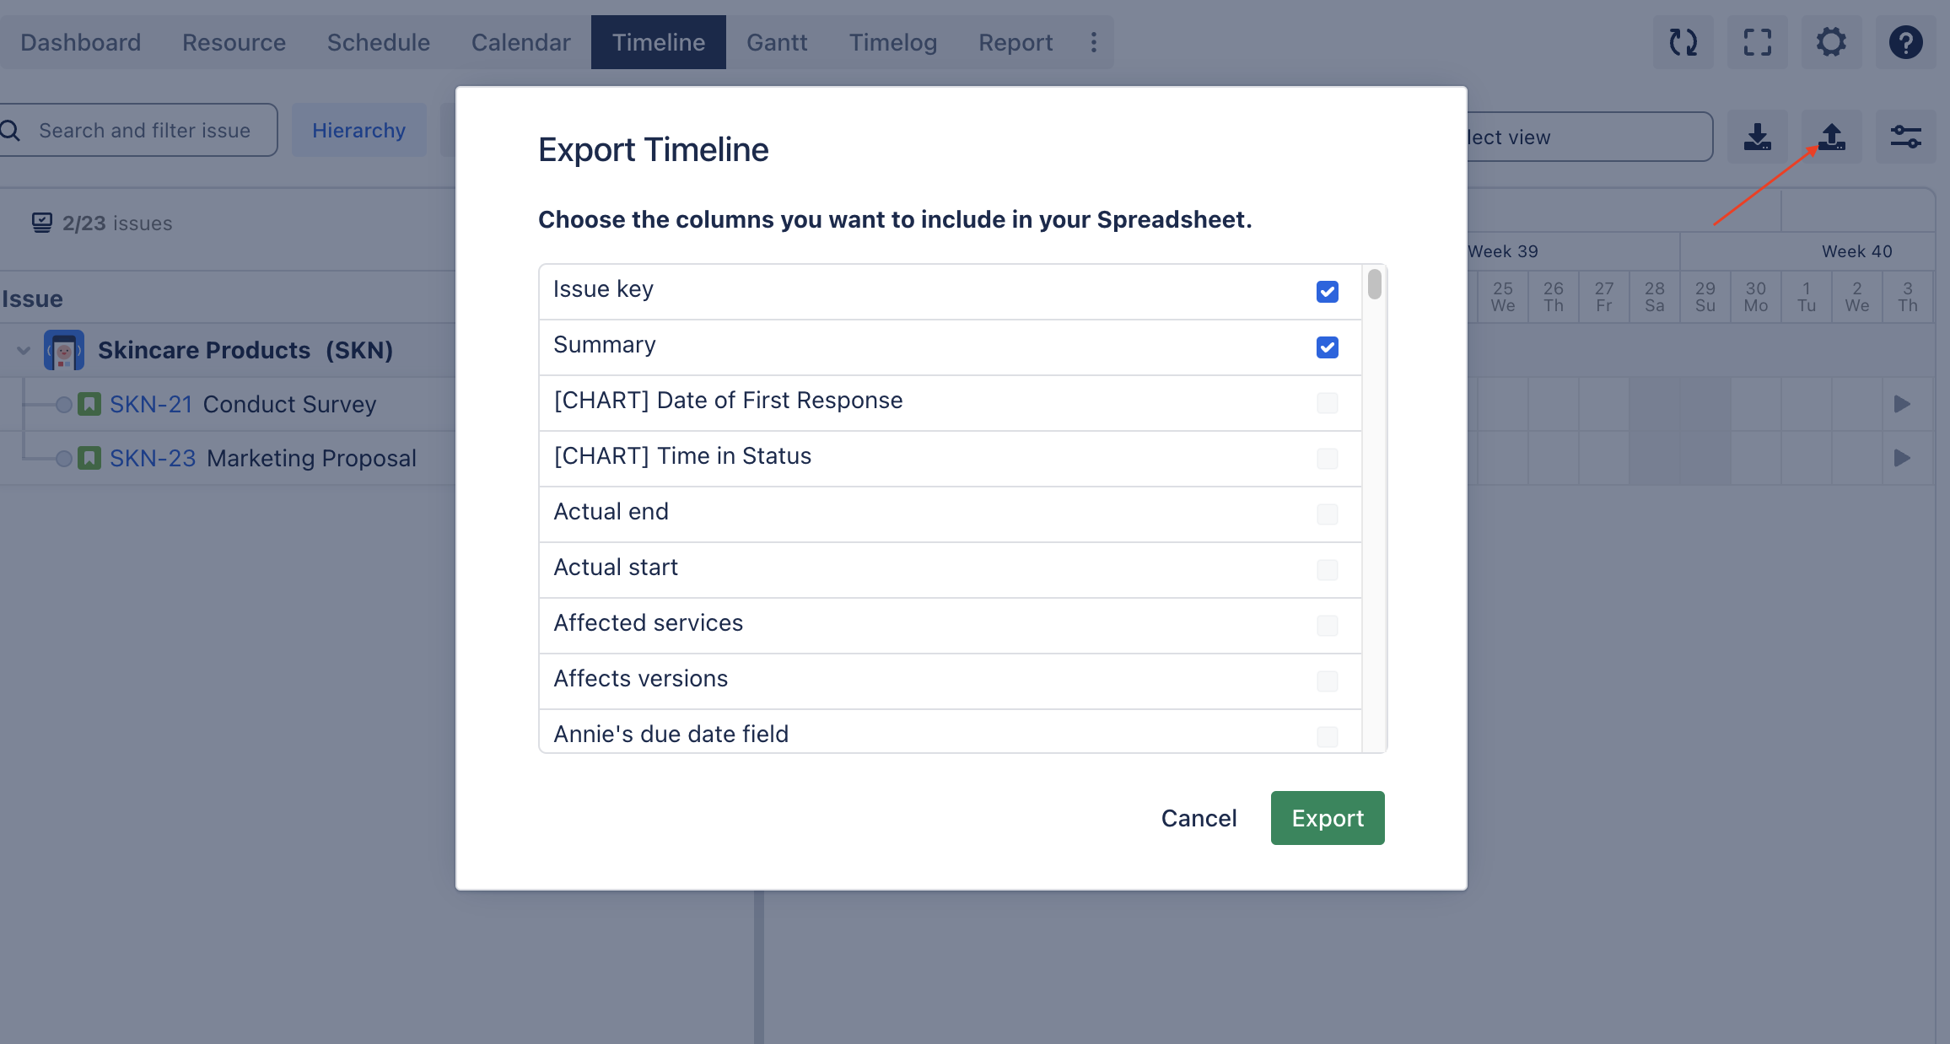Open the select view dropdown
The image size is (1950, 1044).
point(1590,137)
